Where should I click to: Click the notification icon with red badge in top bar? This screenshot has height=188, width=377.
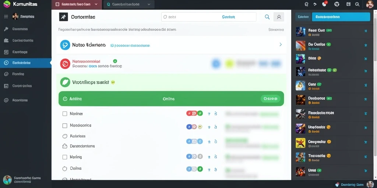point(324,4)
